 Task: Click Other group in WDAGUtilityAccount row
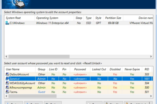(42, 83)
